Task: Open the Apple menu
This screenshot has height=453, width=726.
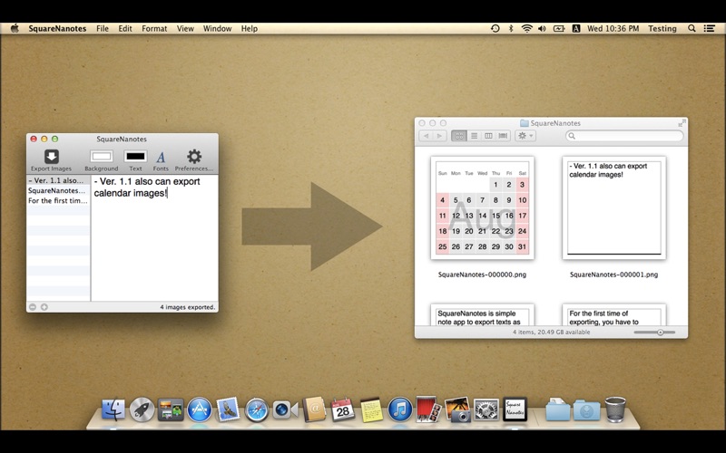Action: pyautogui.click(x=15, y=28)
